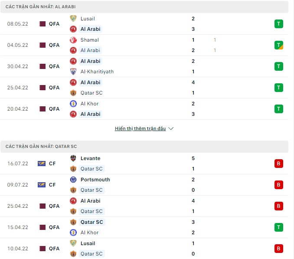Click 'Hiển thị thêm trận đấu' link
Image resolution: width=294 pixels, height=259 pixels.
pos(140,129)
